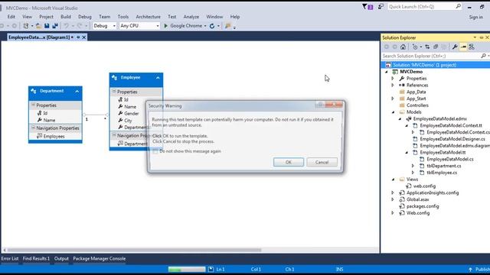Select ApplicationInsights.config file
490x275 pixels.
[433, 193]
